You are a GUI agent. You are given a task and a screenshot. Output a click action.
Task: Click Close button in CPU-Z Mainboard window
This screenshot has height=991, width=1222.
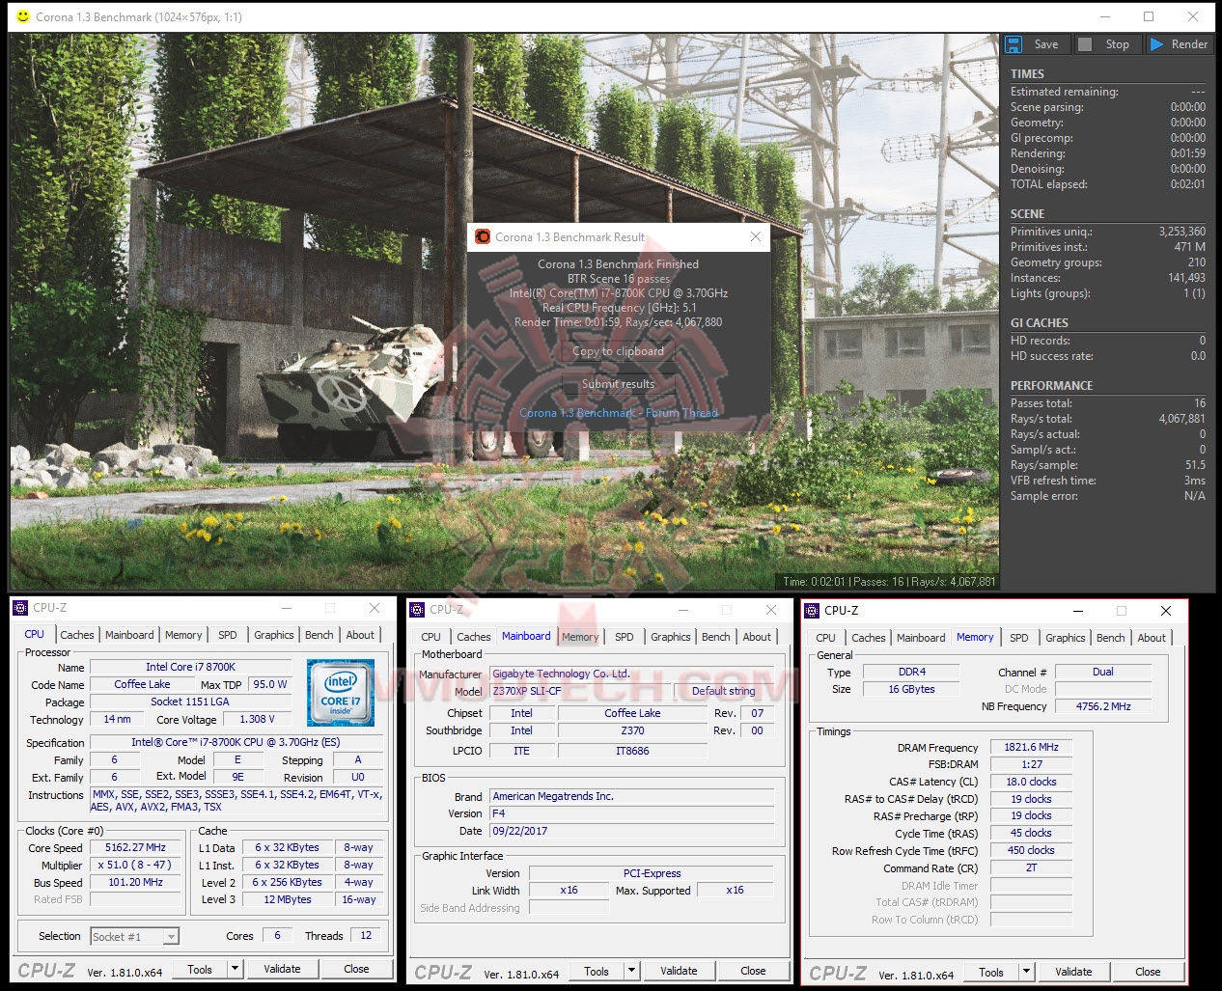click(753, 971)
